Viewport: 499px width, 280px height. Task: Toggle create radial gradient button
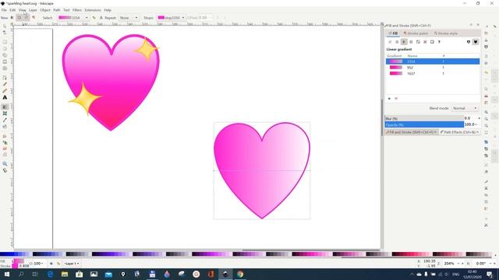pyautogui.click(x=19, y=18)
